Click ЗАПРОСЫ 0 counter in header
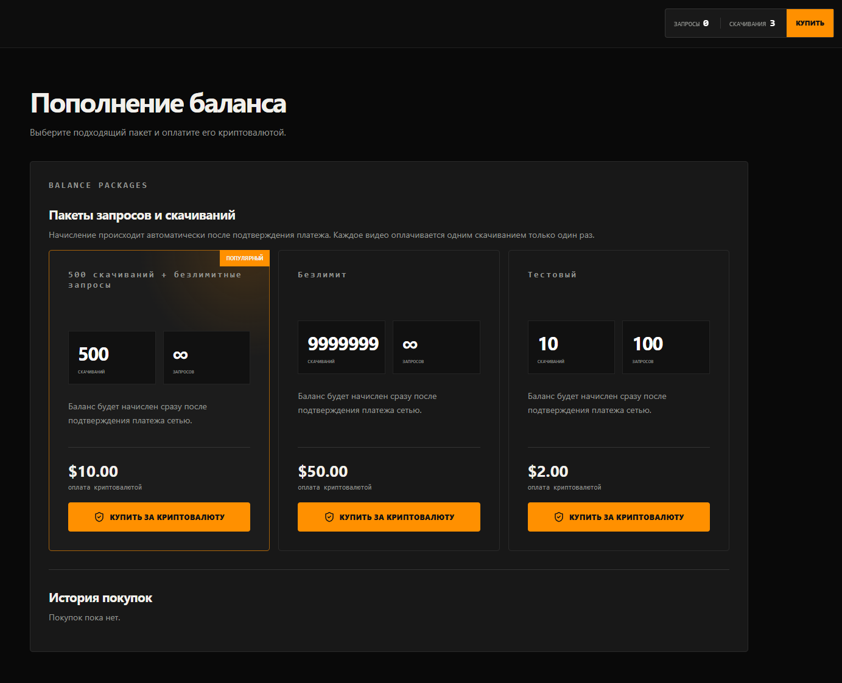Viewport: 842px width, 683px height. click(x=691, y=24)
